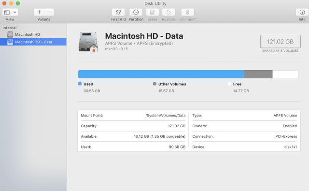Click the Internal sidebar heading
This screenshot has height=191, width=309.
[10, 28]
